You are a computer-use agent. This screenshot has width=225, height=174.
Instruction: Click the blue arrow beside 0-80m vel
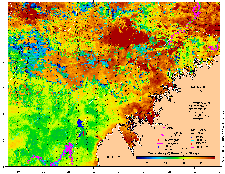point(160,147)
